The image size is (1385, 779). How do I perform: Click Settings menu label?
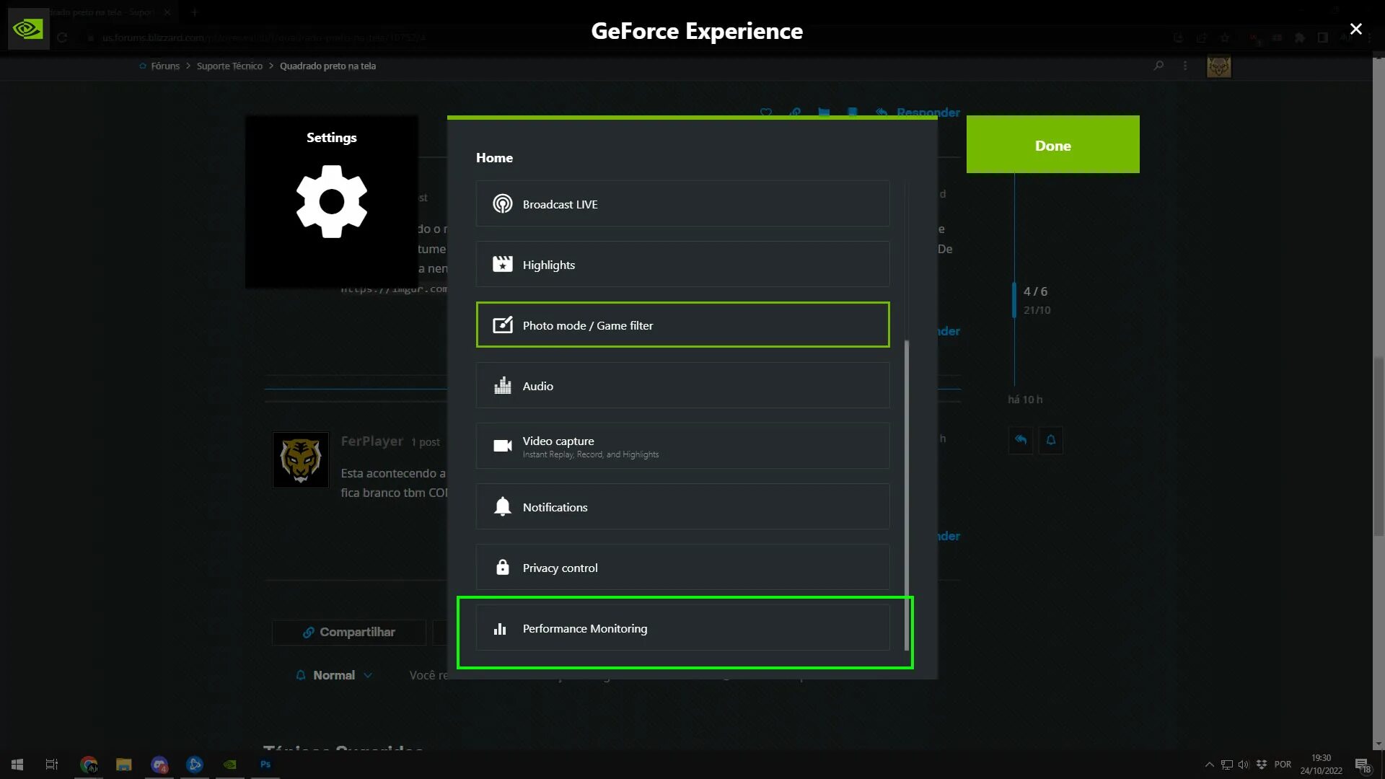[x=332, y=137]
